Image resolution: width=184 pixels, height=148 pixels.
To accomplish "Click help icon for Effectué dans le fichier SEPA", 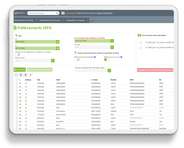I will tap(95, 57).
